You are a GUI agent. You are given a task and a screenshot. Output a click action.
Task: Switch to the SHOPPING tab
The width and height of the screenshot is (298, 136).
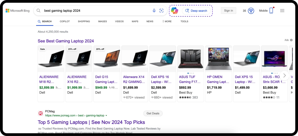(84, 22)
